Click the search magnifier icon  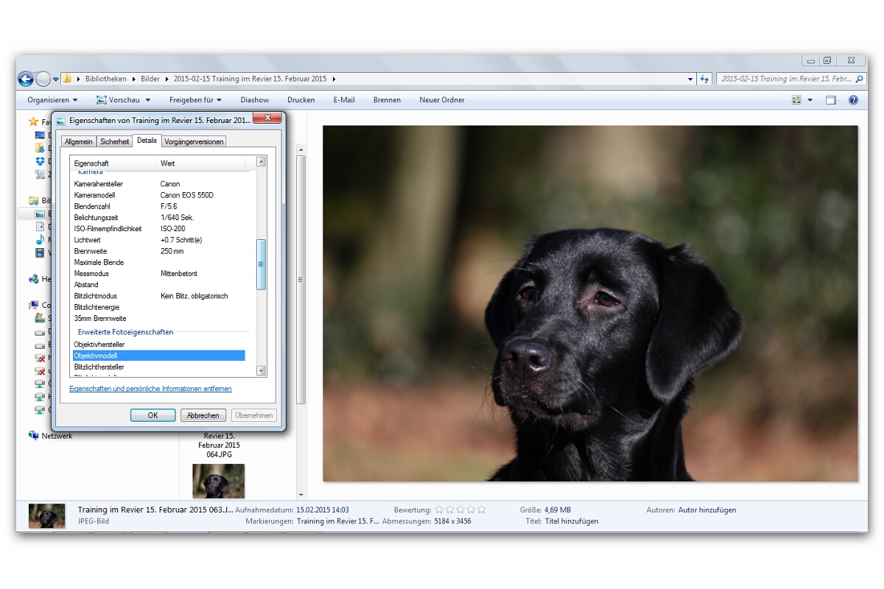[x=858, y=79]
